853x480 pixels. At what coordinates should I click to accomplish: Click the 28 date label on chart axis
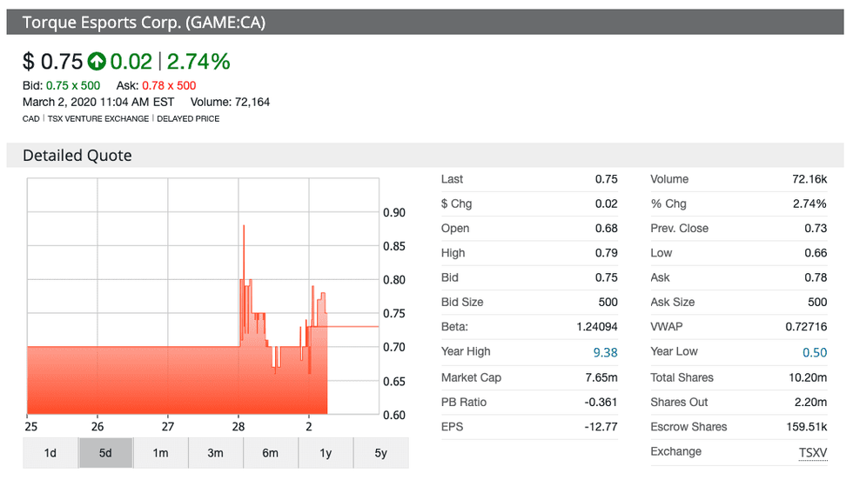tap(238, 427)
